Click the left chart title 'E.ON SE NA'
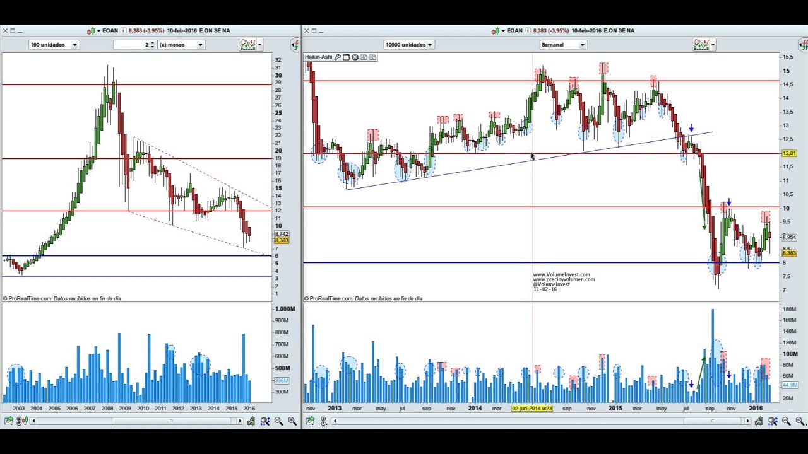This screenshot has height=454, width=808. coord(215,30)
